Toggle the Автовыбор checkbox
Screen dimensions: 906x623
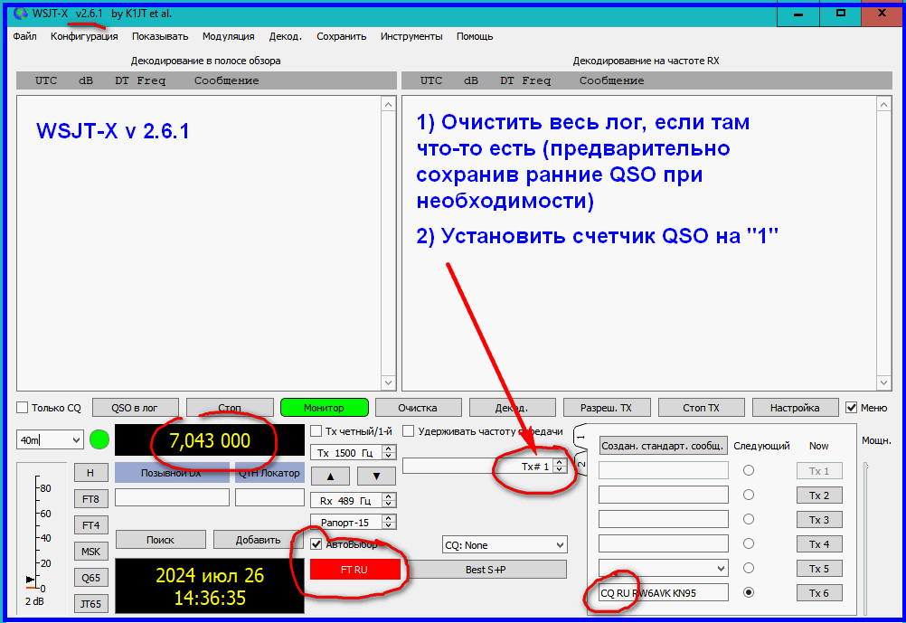pyautogui.click(x=316, y=544)
